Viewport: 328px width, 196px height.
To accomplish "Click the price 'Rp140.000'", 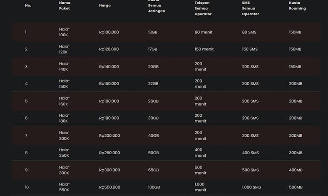I will coord(109,67).
